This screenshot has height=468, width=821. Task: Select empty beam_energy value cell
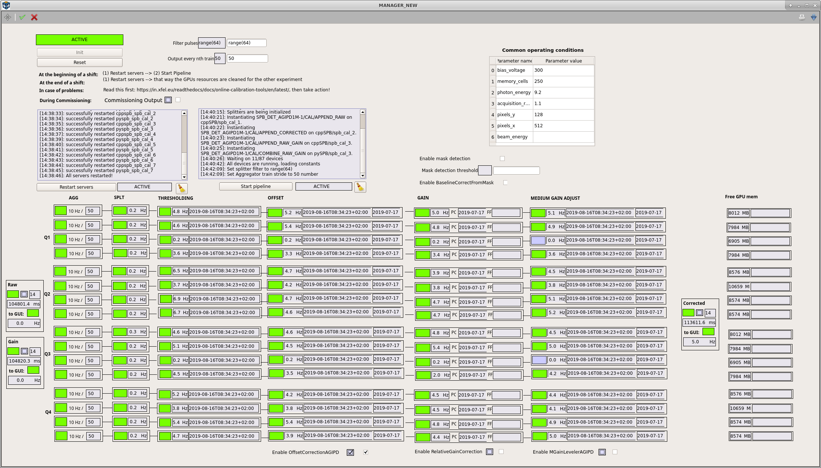(x=564, y=137)
